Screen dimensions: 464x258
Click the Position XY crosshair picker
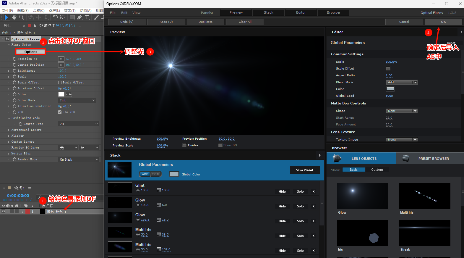pyautogui.click(x=61, y=59)
